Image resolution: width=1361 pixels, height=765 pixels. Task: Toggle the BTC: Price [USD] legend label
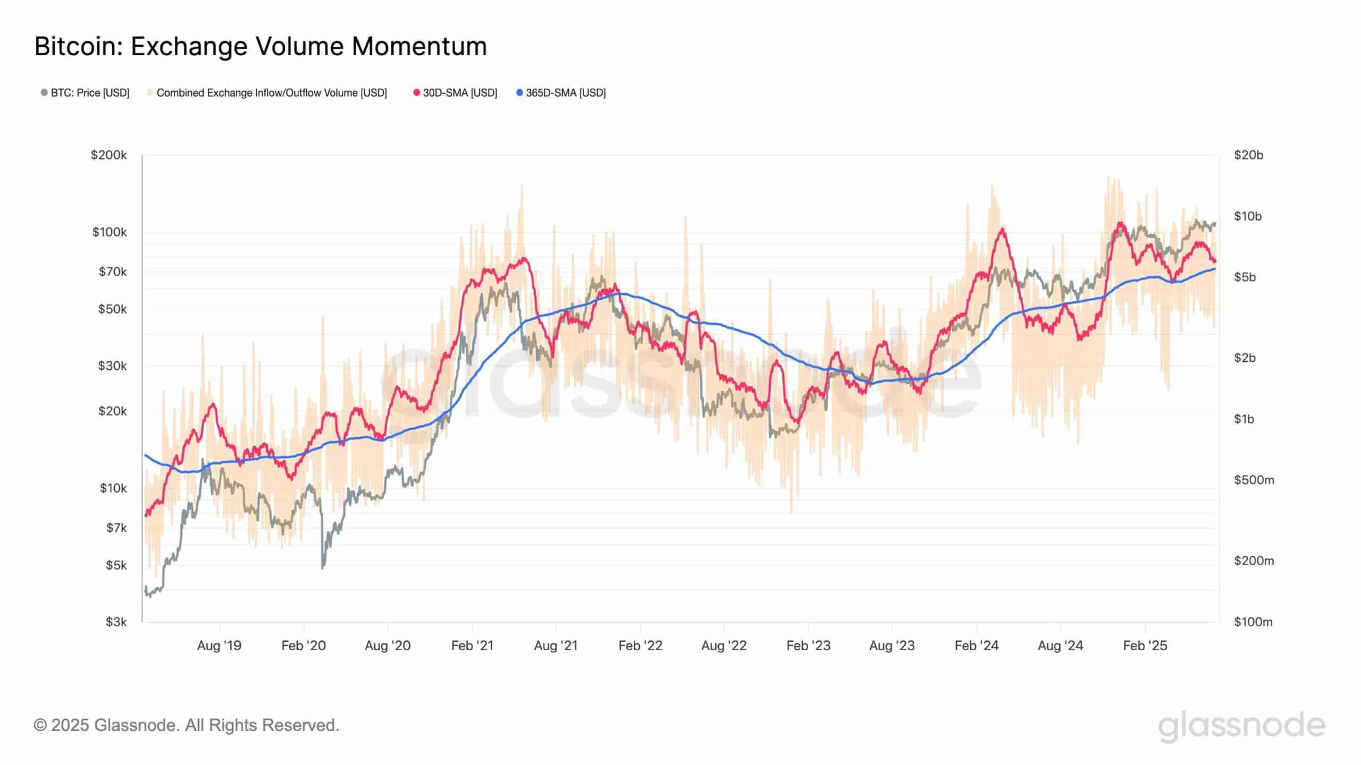pyautogui.click(x=90, y=93)
